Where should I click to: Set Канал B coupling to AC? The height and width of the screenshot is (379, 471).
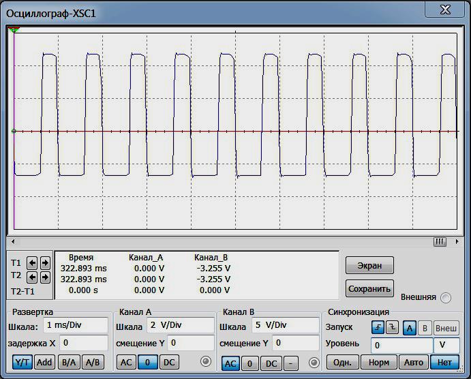(230, 364)
